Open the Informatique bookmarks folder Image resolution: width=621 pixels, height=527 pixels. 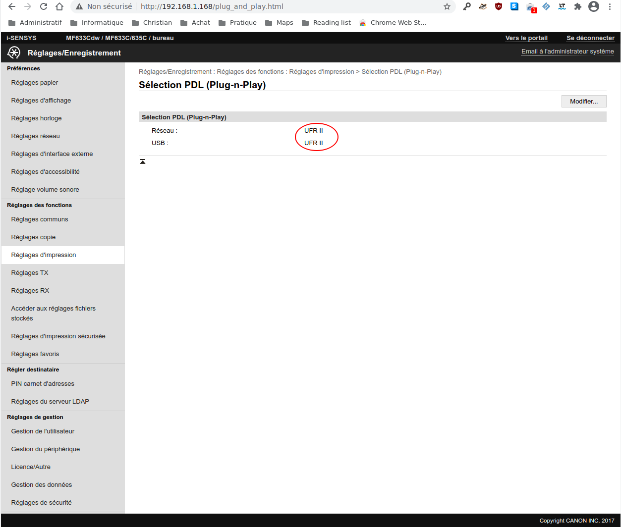tap(97, 22)
